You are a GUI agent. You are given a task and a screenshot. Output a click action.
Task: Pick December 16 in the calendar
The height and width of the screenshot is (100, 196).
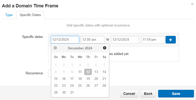pyautogui.click(x=64, y=79)
